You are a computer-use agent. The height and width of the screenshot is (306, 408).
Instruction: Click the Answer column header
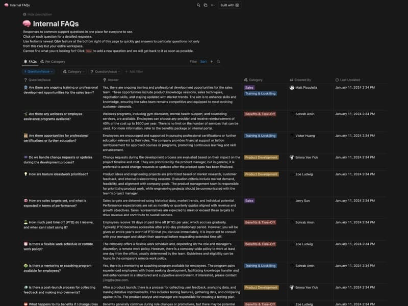click(111, 80)
